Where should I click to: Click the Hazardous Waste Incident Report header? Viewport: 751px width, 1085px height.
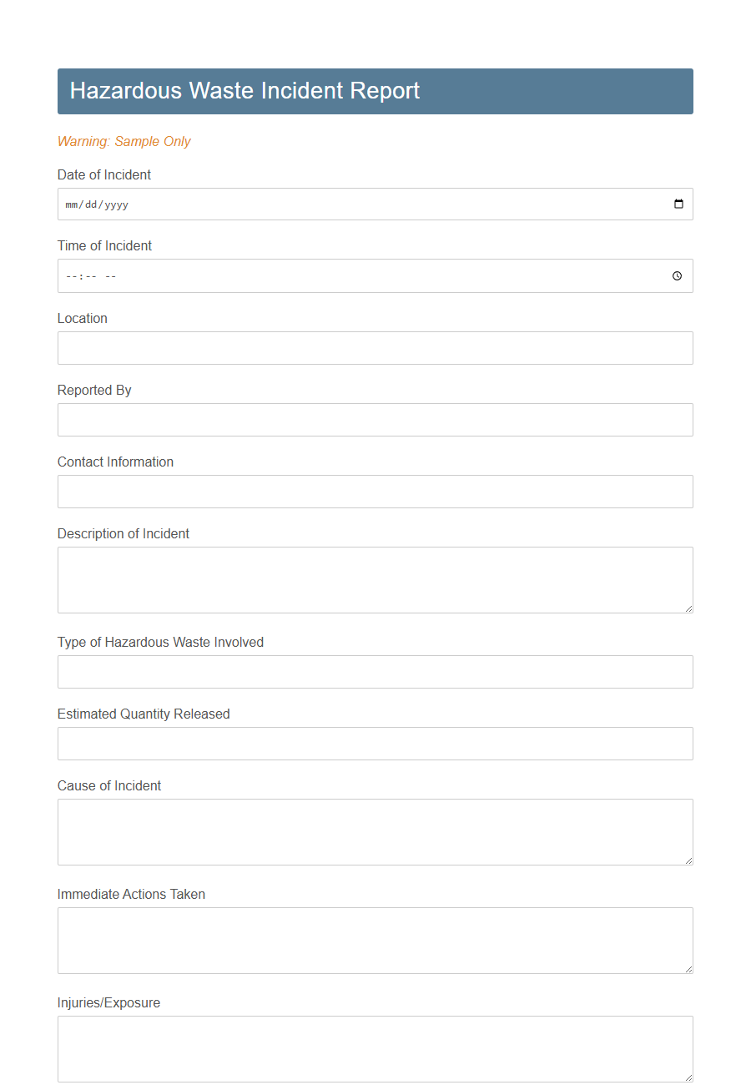(245, 91)
